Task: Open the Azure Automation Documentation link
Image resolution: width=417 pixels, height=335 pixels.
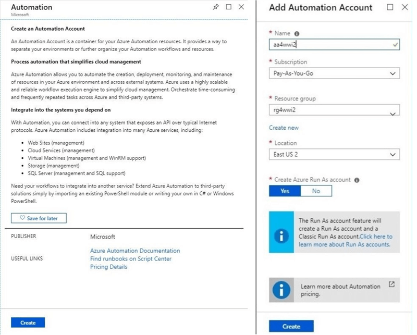Action: [x=135, y=251]
